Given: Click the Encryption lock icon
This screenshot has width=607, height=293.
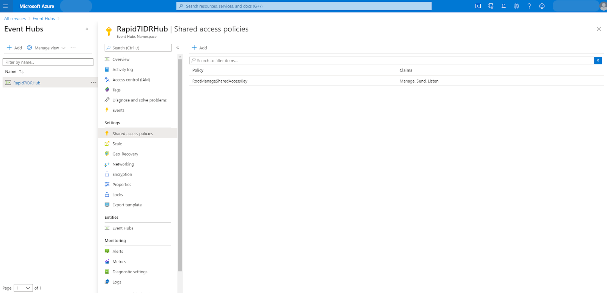Looking at the screenshot, I should coord(107,174).
